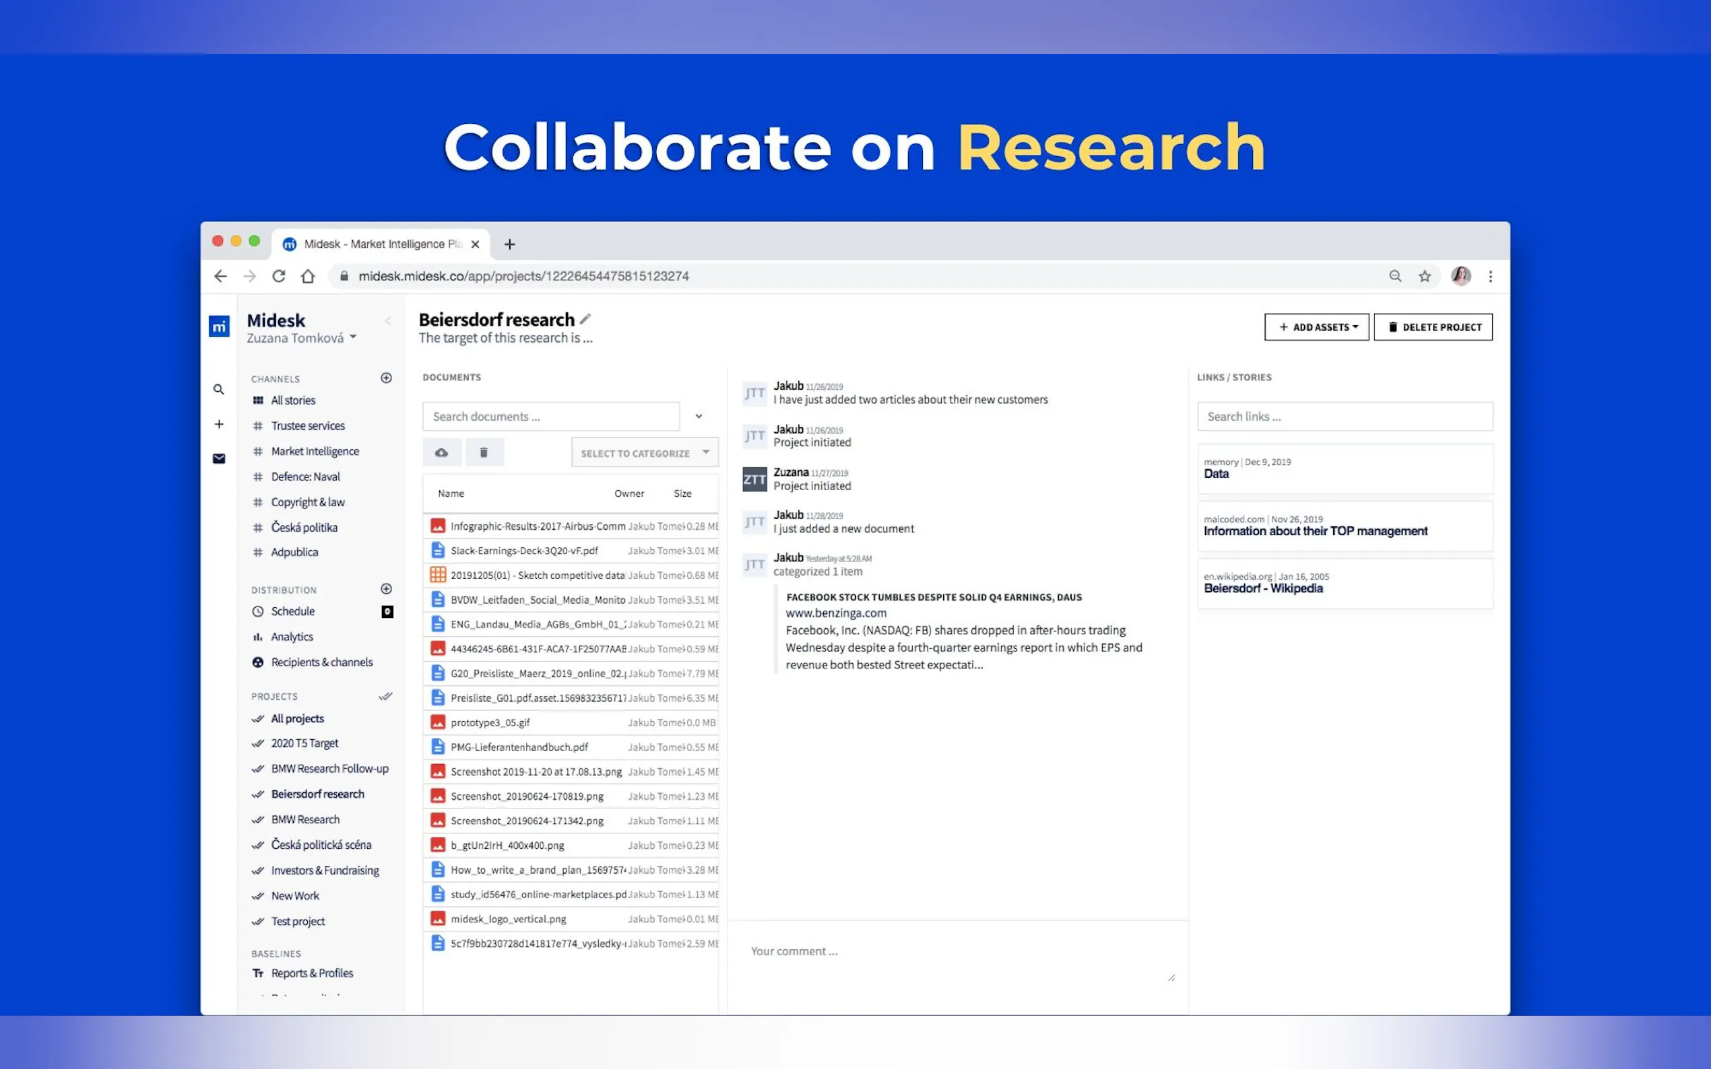Open the mail icon in left rail
This screenshot has width=1711, height=1069.
click(x=220, y=459)
